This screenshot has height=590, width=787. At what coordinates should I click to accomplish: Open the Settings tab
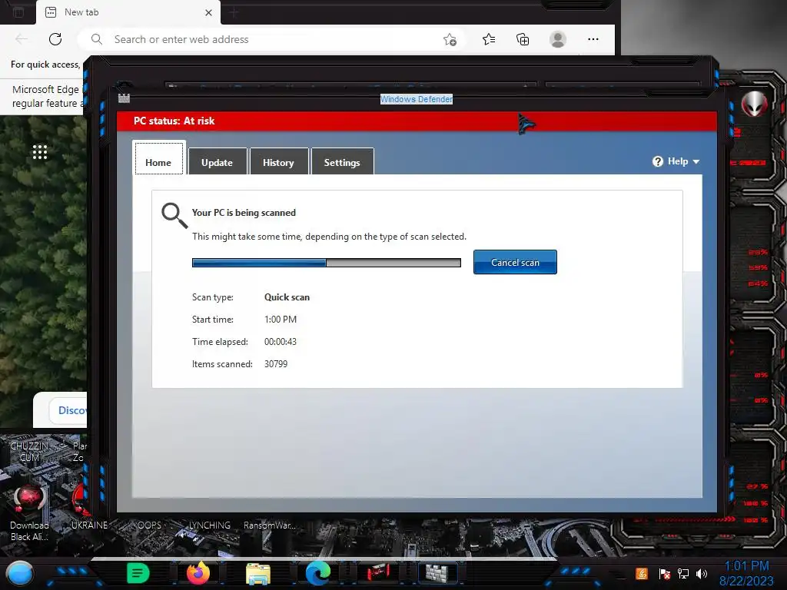click(342, 163)
